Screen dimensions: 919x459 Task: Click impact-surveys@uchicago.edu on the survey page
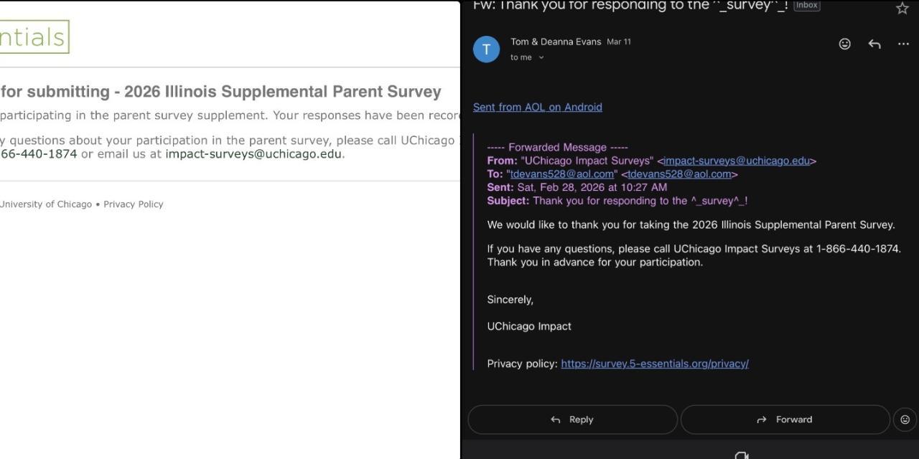coord(253,153)
